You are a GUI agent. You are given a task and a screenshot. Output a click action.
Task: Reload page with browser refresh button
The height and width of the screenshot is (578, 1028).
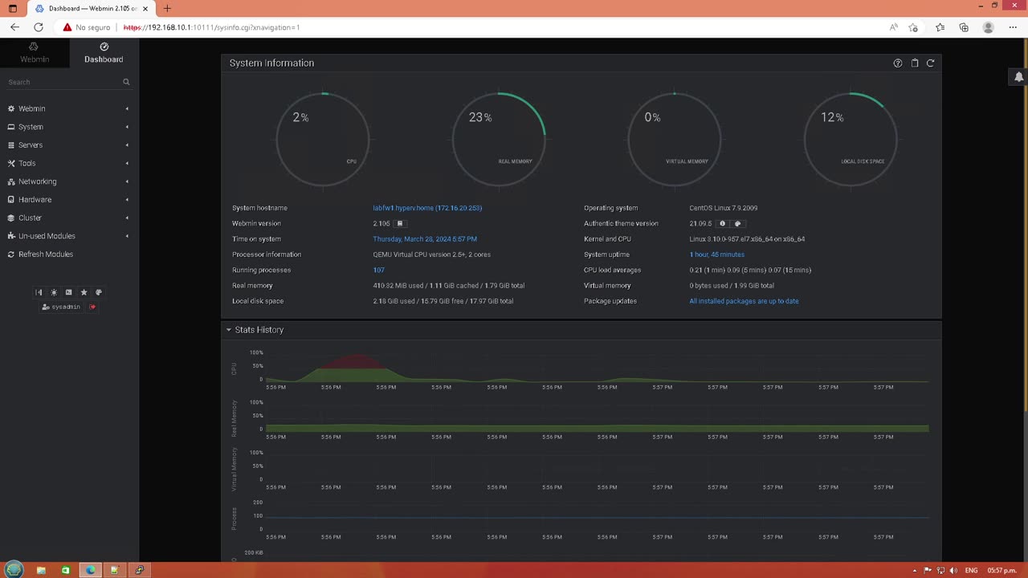[38, 27]
